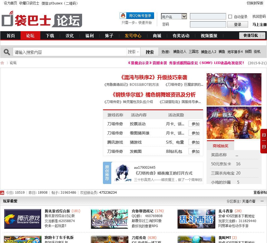Go to the 首页 nav tab
Screen dimensions: 267x243
point(11,36)
